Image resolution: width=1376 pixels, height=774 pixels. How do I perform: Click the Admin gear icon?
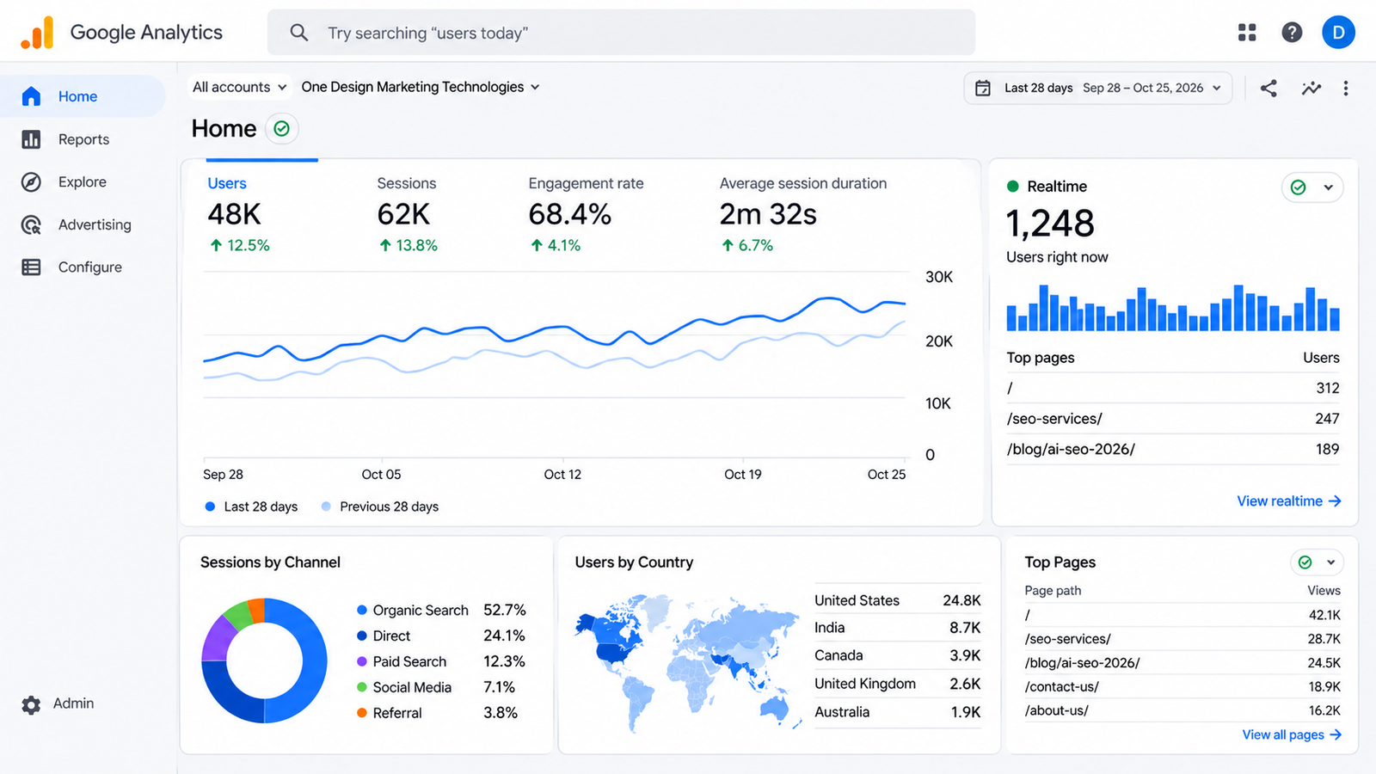click(x=31, y=705)
